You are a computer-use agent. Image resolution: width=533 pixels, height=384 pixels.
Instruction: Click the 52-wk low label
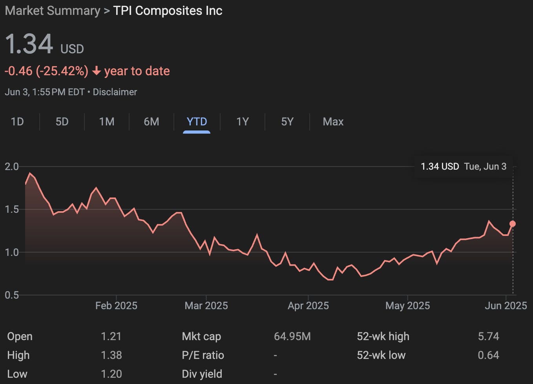pyautogui.click(x=381, y=355)
